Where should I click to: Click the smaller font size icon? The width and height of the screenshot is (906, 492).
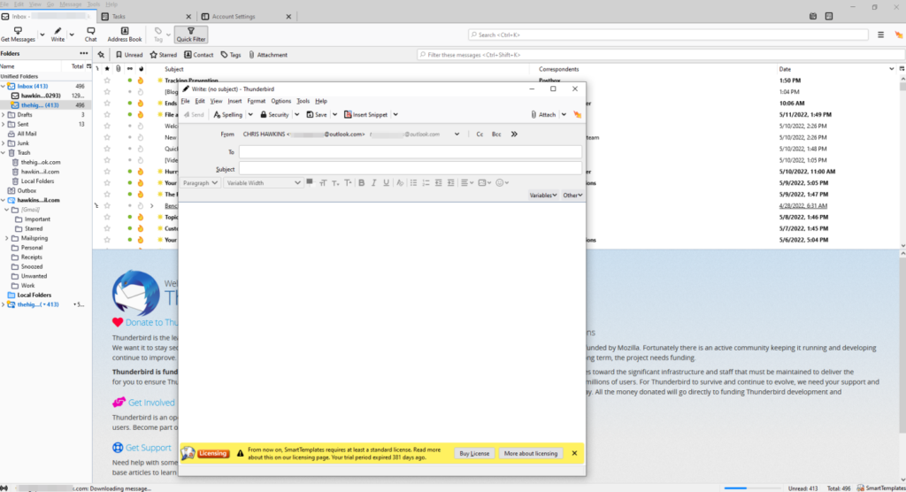point(335,182)
